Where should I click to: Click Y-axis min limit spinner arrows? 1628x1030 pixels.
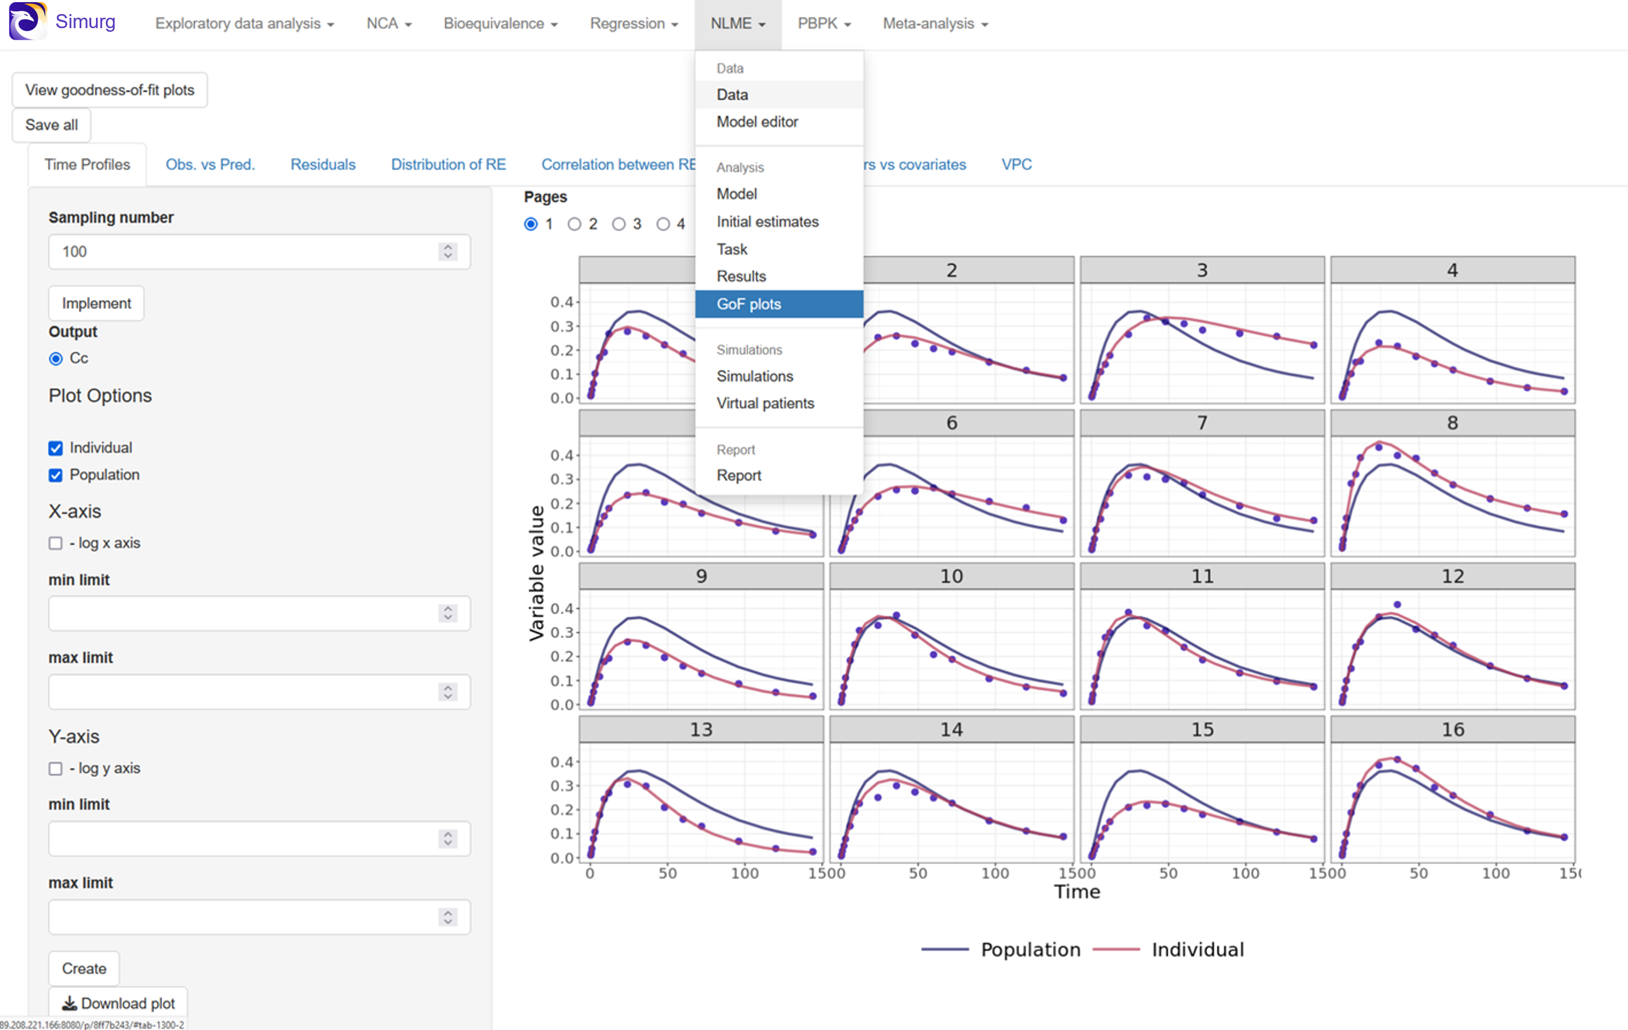pos(447,838)
